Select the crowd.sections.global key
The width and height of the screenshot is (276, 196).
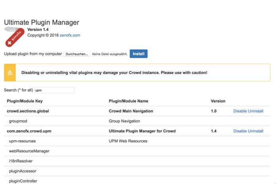pyautogui.click(x=28, y=111)
